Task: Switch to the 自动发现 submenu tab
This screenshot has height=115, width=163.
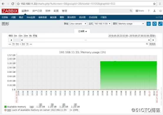Action: 93,17
